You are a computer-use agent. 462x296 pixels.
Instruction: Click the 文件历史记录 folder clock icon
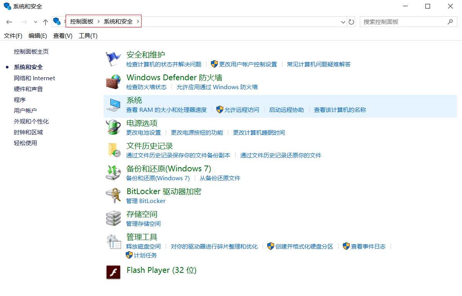[114, 150]
